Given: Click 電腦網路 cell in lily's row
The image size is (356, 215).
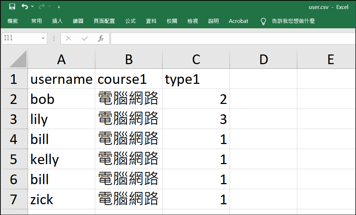Looking at the screenshot, I should coord(129,119).
